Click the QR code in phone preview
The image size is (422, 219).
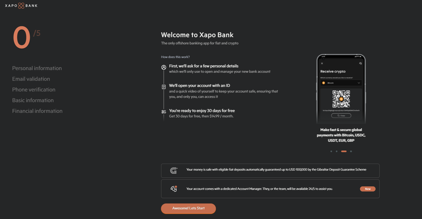coord(341,99)
